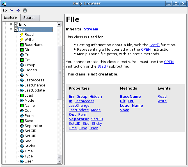Click the lightning icon beside Write
The height and width of the screenshot is (167, 188).
click(22, 40)
